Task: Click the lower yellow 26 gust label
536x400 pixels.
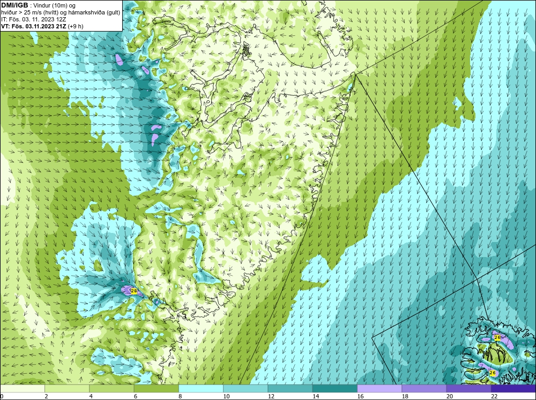Action: tap(493, 372)
